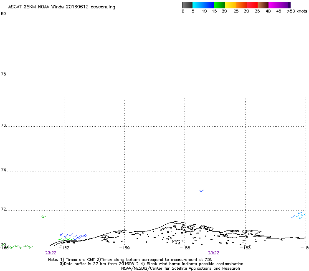
Task: Click the longitude label '-162'
Action: click(64, 248)
